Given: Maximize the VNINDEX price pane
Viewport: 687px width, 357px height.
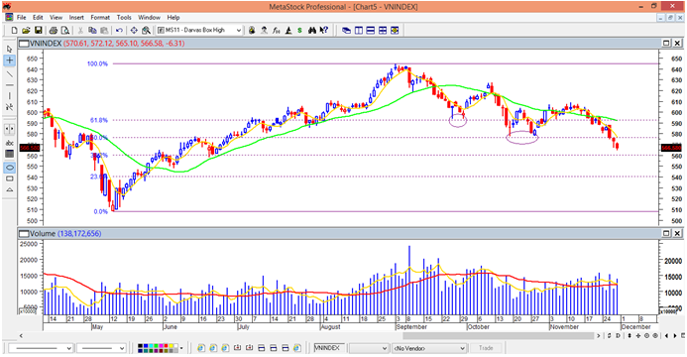Looking at the screenshot, I should [x=666, y=43].
